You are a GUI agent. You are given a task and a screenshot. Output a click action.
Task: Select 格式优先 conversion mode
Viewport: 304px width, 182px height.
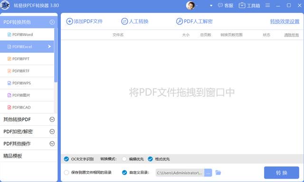coord(150,159)
